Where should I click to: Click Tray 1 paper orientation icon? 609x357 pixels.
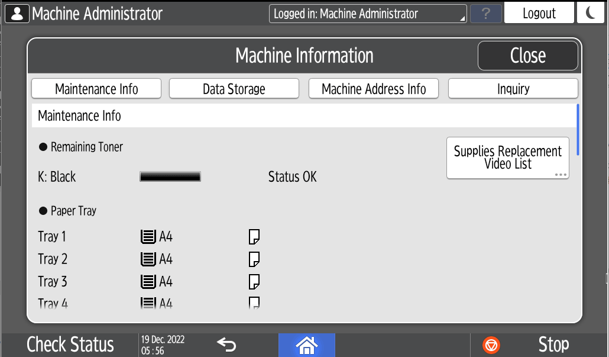pos(254,237)
